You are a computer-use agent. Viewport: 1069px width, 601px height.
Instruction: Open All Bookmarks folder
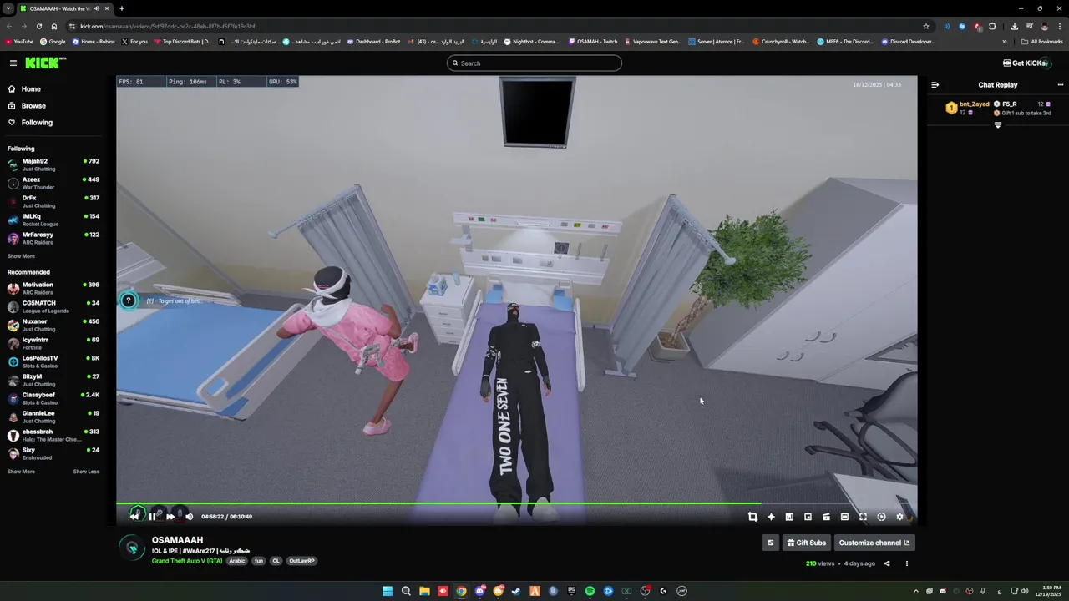[x=1042, y=41]
